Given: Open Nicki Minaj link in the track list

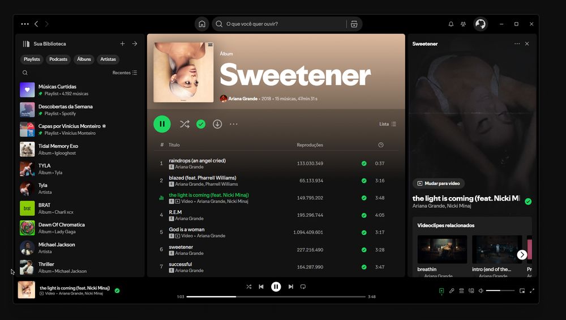Looking at the screenshot, I should pyautogui.click(x=238, y=201).
